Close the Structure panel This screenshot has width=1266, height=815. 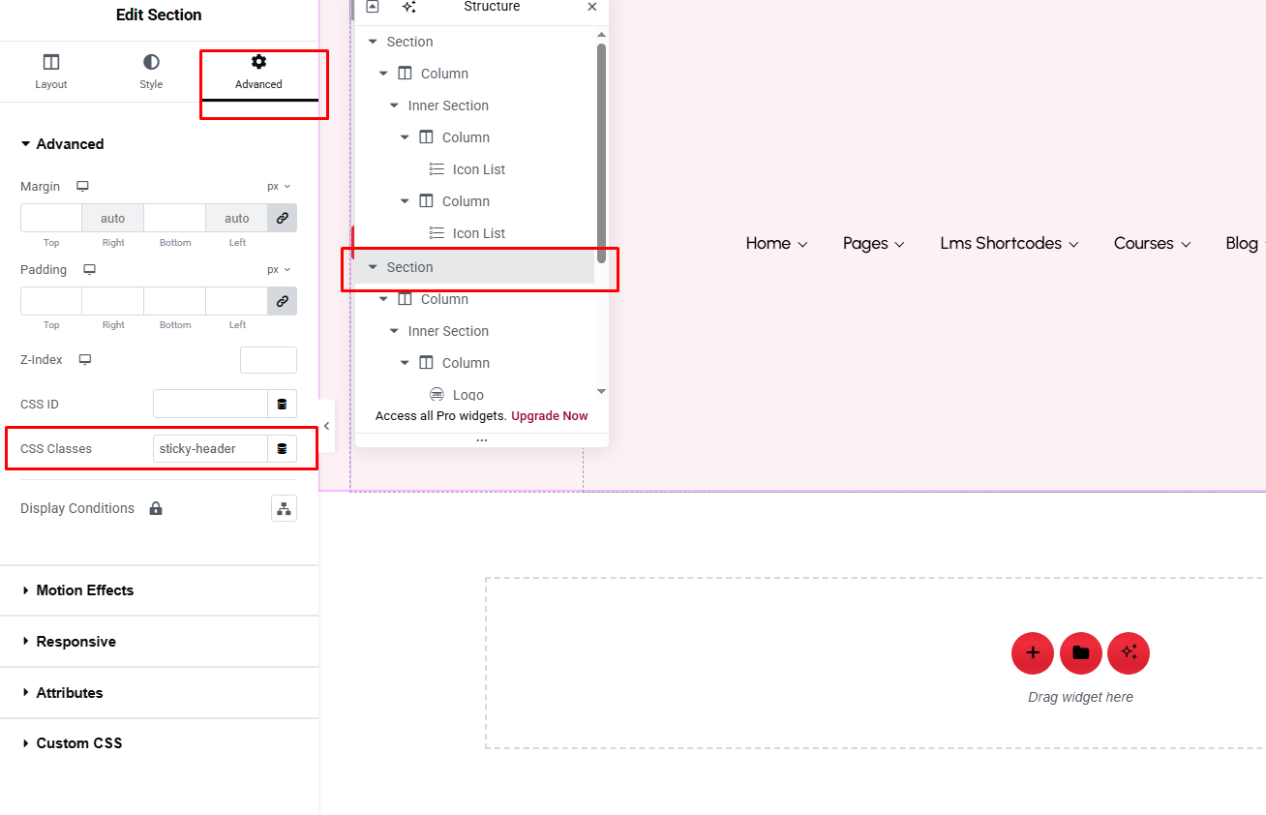[x=592, y=7]
